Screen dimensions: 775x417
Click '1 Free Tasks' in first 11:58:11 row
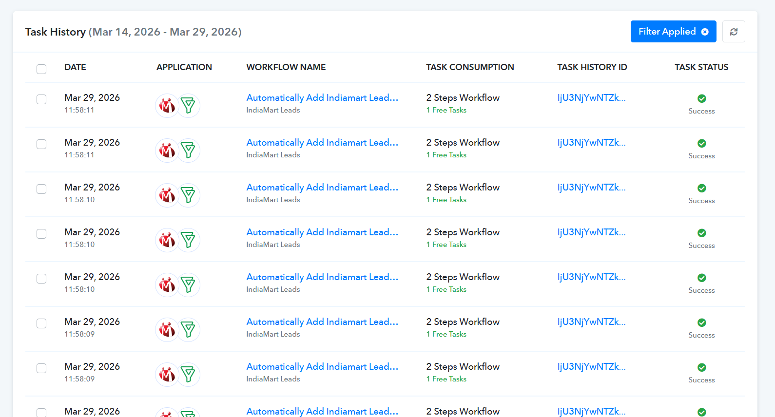(x=446, y=110)
